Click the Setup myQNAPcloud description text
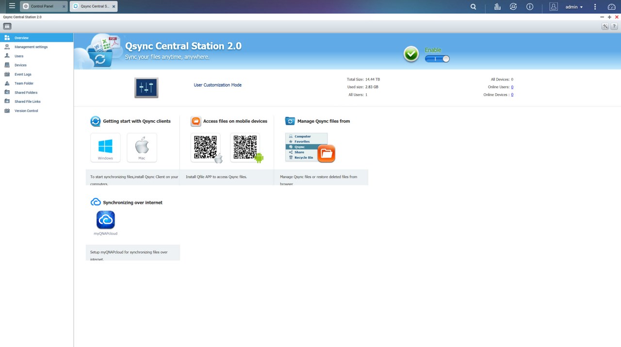The image size is (621, 347). click(129, 255)
